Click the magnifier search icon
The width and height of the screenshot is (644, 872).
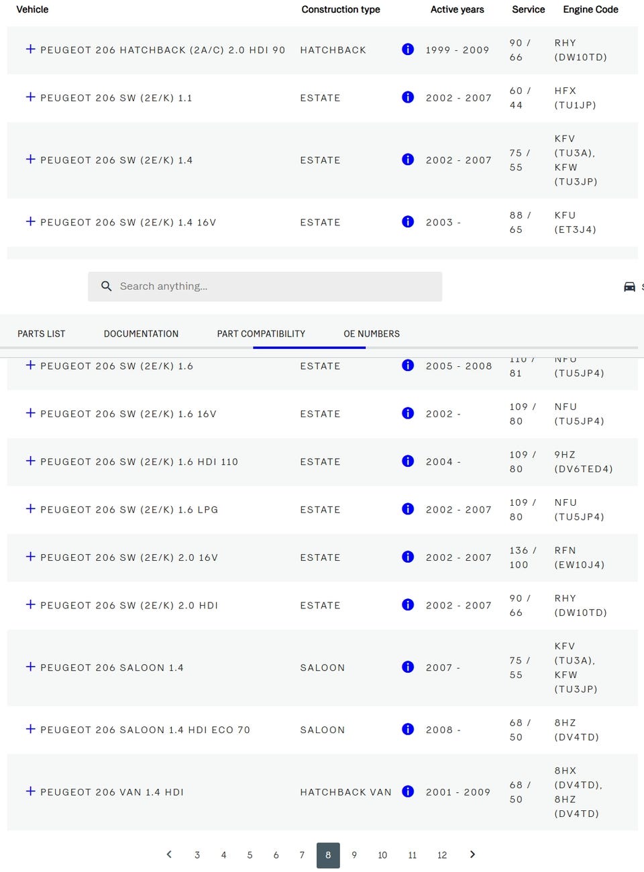coord(106,286)
